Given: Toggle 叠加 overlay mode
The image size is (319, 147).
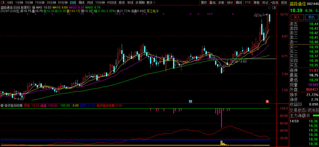Looking at the screenshot, I should point(212,2).
